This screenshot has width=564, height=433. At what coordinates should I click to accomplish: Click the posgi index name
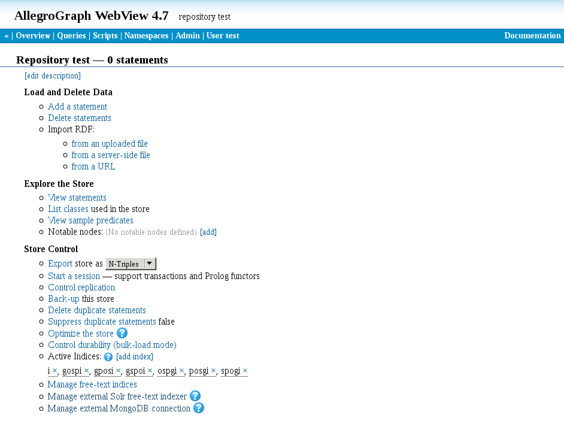coord(199,371)
